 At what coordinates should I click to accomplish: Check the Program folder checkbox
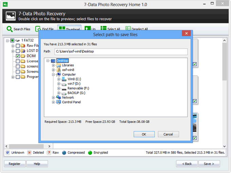click(x=18, y=77)
